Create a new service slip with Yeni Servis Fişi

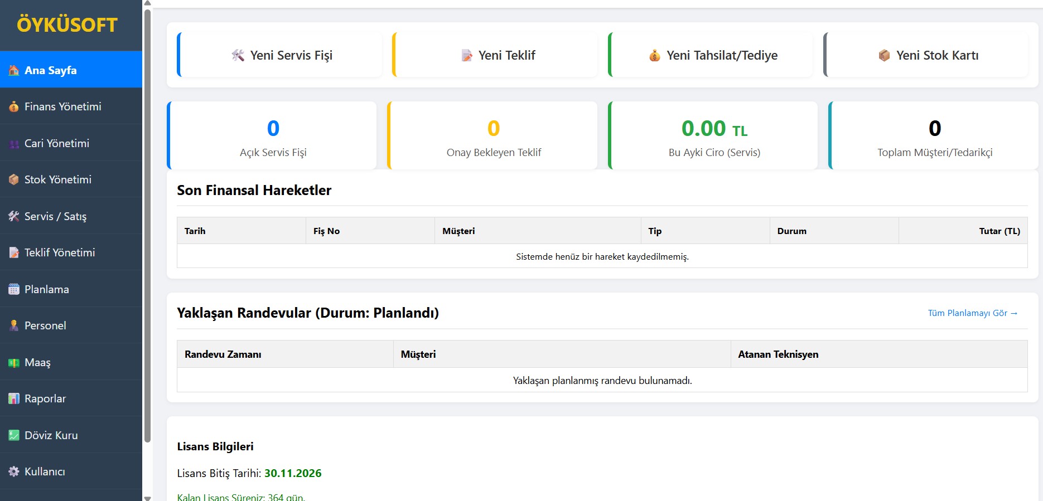(x=282, y=55)
